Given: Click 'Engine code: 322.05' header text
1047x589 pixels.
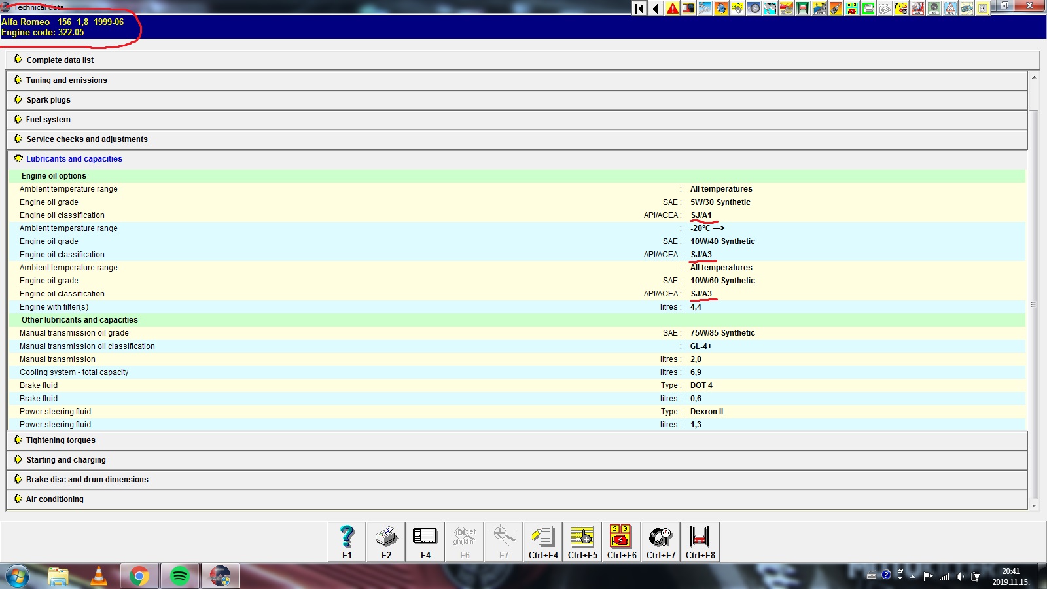Looking at the screenshot, I should pos(43,32).
